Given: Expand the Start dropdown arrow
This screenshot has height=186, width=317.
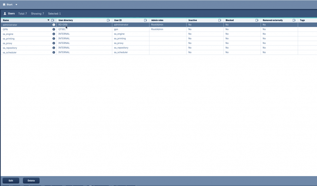Looking at the screenshot, I should (16, 4).
